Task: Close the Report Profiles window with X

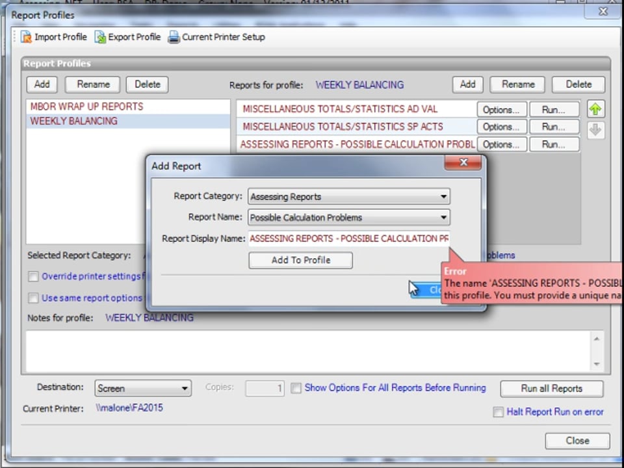Action: (x=603, y=11)
